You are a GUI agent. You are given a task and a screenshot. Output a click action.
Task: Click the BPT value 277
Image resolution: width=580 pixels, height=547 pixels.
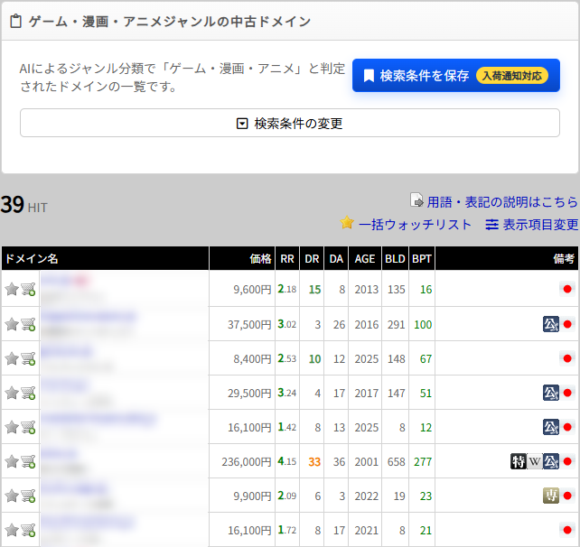pyautogui.click(x=423, y=461)
